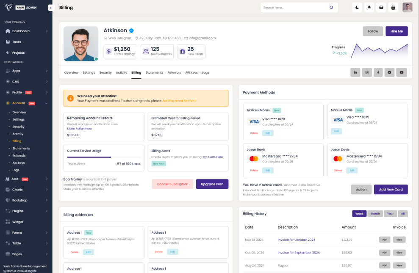Open Add Payment Method link
419x273 pixels.
[x=179, y=101]
